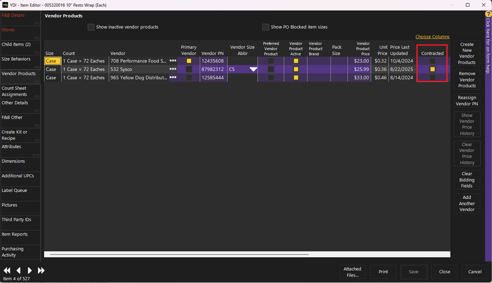Click Create New Vendor Products button
The width and height of the screenshot is (492, 283).
(467, 53)
